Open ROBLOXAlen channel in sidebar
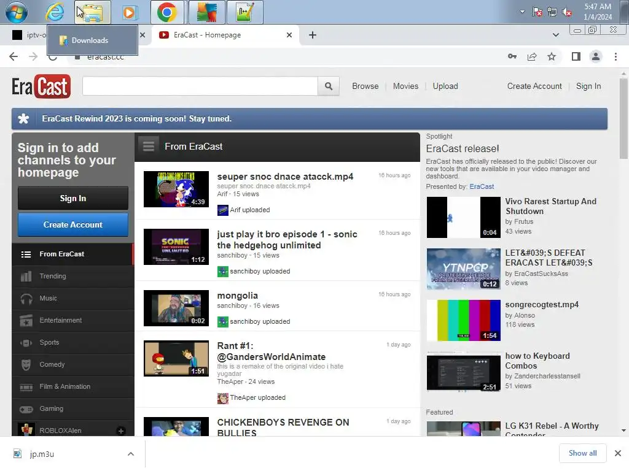The width and height of the screenshot is (629, 471). coord(60,430)
